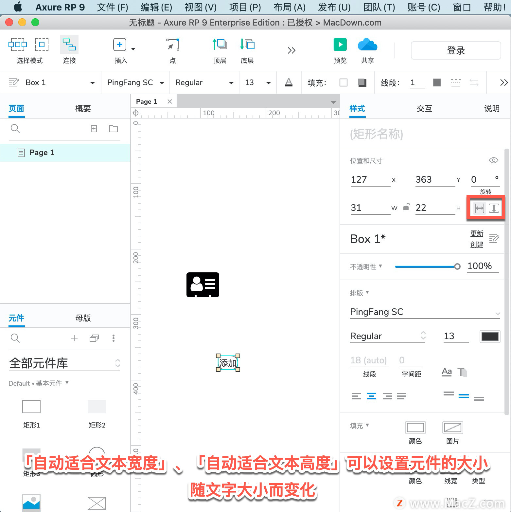Close the Page 1 canvas tab
The height and width of the screenshot is (512, 511).
point(170,101)
